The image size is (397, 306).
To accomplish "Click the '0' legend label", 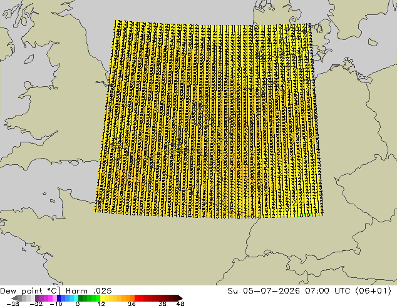I will click(x=78, y=304).
